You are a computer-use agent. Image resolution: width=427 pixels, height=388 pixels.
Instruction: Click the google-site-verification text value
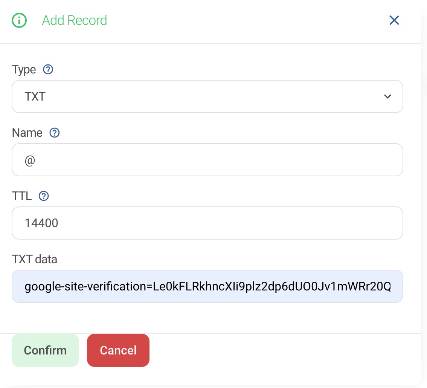tap(207, 287)
